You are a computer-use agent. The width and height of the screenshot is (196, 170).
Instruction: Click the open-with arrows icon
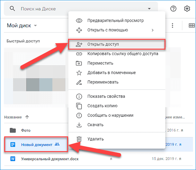[x=79, y=30]
